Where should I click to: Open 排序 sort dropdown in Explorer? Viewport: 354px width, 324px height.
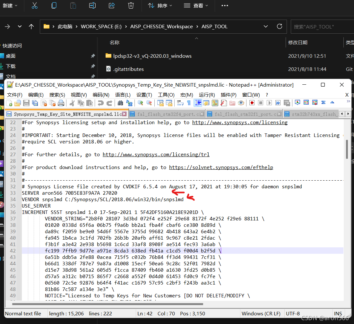pyautogui.click(x=160, y=6)
